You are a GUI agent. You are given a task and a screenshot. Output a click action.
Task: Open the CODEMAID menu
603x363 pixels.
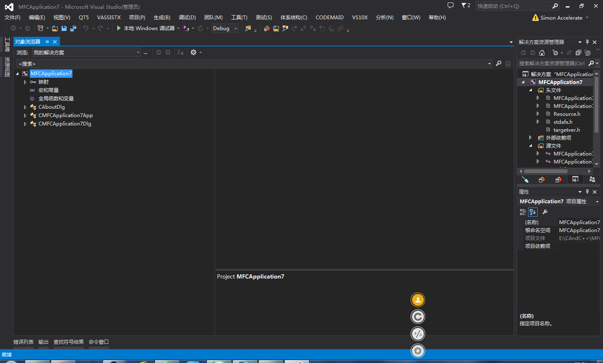tap(330, 18)
